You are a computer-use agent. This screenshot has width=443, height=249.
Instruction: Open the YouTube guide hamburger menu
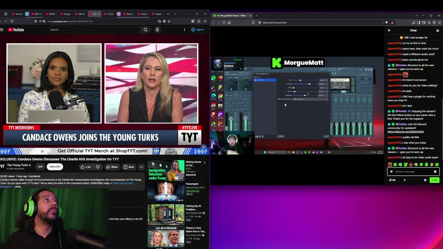point(2,30)
